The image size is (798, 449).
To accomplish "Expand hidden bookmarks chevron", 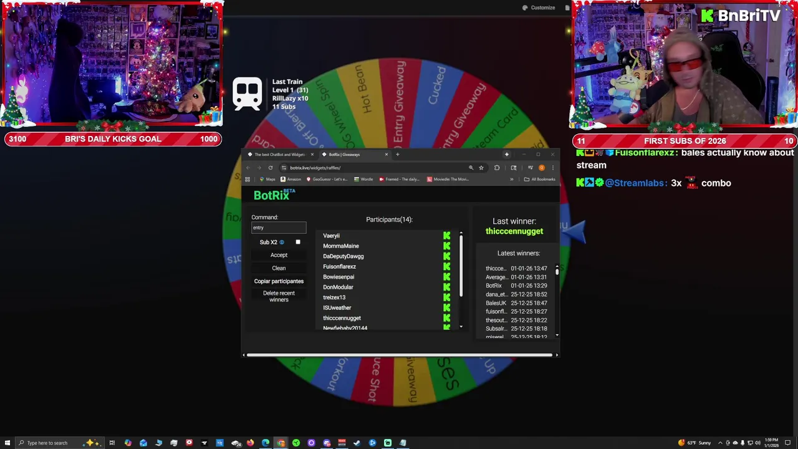I will point(511,180).
